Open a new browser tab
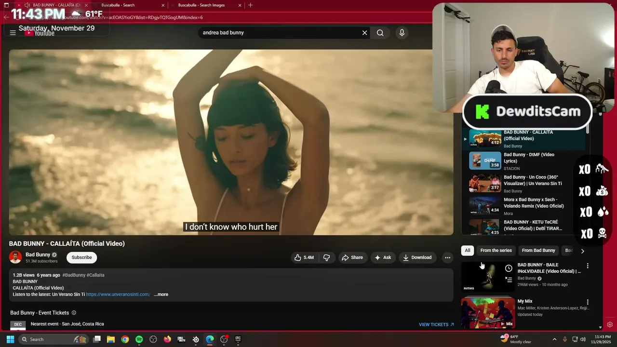The width and height of the screenshot is (617, 347). click(x=250, y=5)
